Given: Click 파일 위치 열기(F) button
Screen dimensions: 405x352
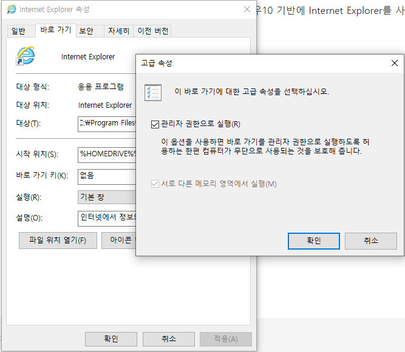Looking at the screenshot, I should (x=58, y=241).
